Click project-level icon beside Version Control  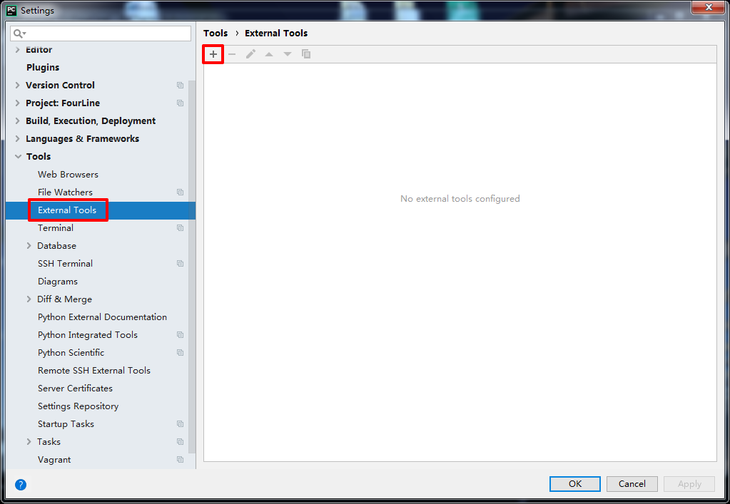tap(180, 85)
